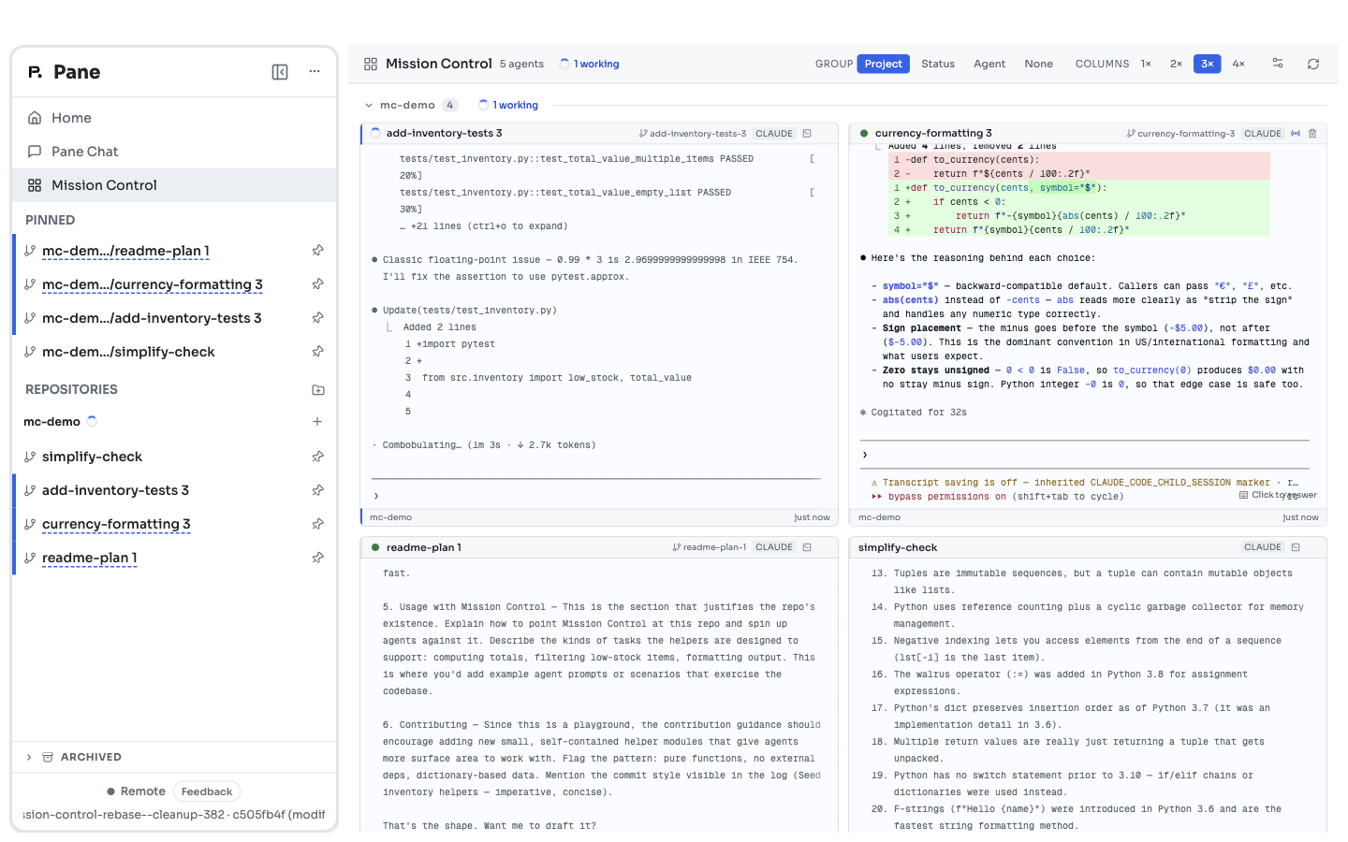The image size is (1348, 842).
Task: Open add-inventory-tests 3 under the mc-demo repository
Action: tap(115, 490)
